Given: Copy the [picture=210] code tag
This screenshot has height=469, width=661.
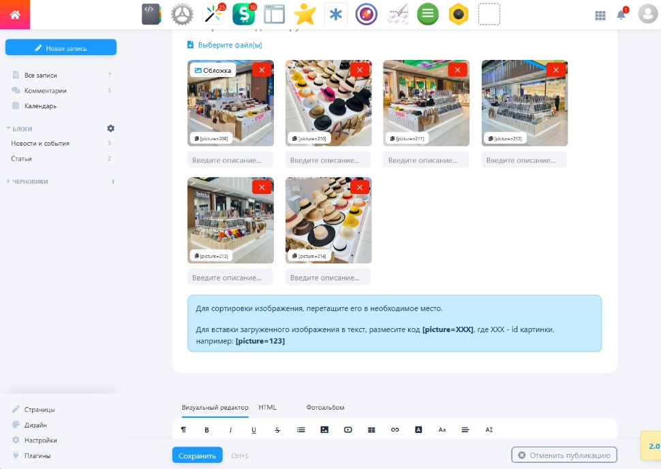Looking at the screenshot, I should 309,138.
